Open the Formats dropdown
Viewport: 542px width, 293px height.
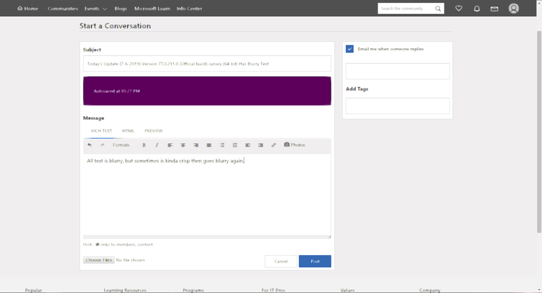[123, 145]
